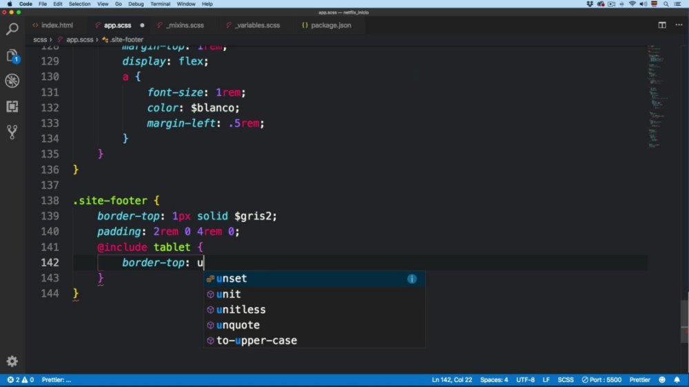Choose the unset autocomplete suggestion
The image size is (689, 387).
(313, 278)
